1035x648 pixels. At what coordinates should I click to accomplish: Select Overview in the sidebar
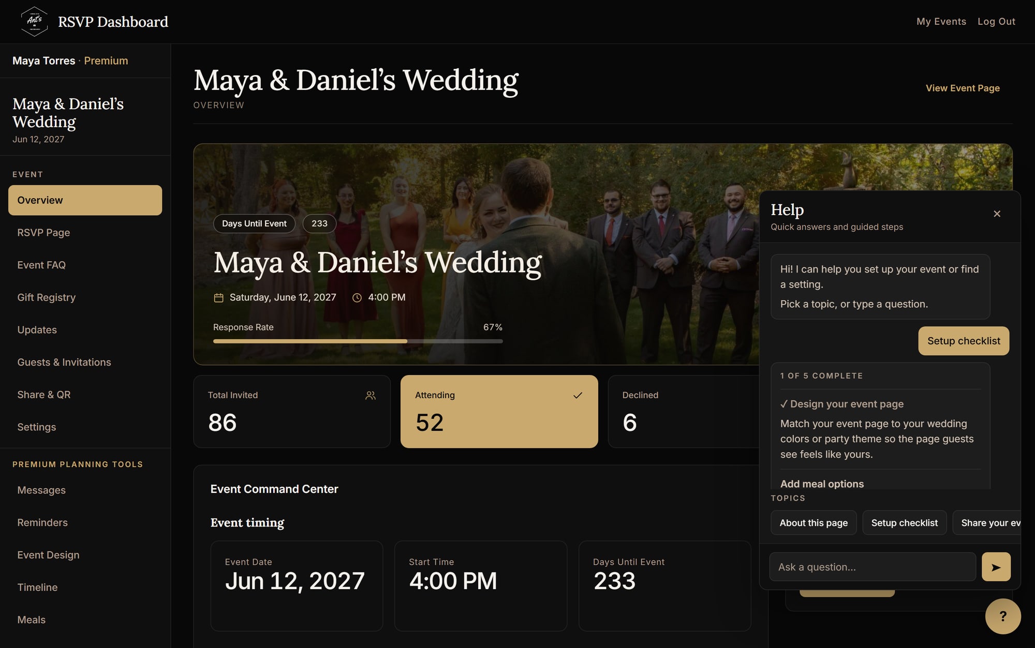(85, 200)
